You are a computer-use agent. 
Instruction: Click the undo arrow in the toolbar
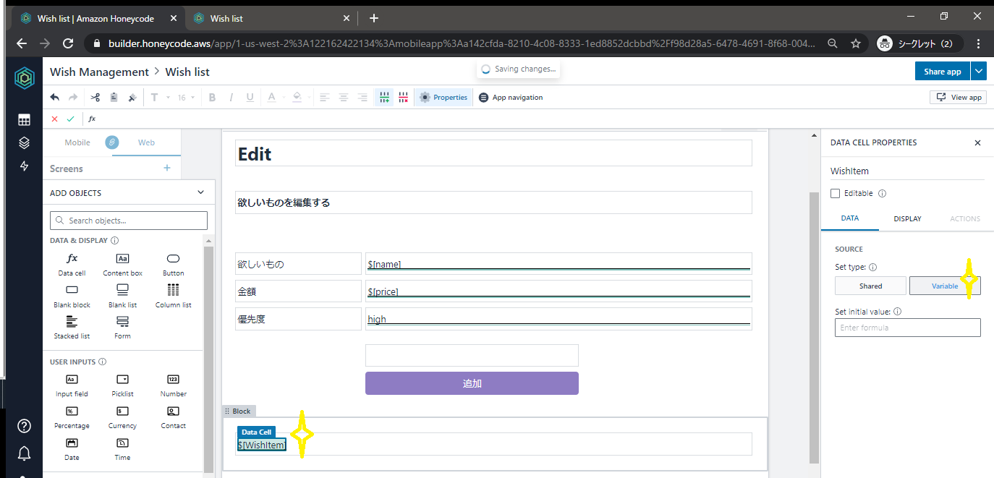point(54,97)
